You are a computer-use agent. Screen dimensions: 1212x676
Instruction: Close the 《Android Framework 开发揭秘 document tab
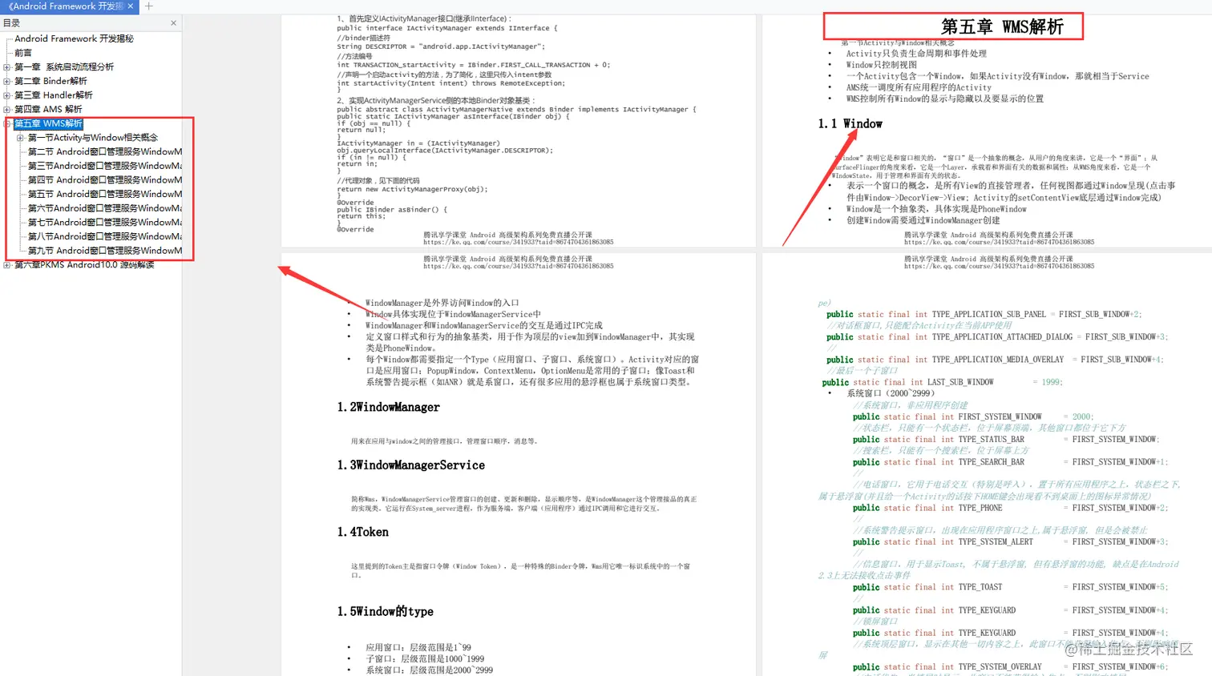[x=131, y=6]
